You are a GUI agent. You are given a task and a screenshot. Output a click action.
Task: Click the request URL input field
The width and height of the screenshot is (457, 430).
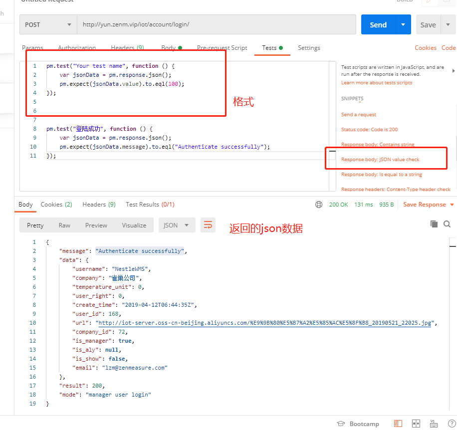tap(217, 25)
